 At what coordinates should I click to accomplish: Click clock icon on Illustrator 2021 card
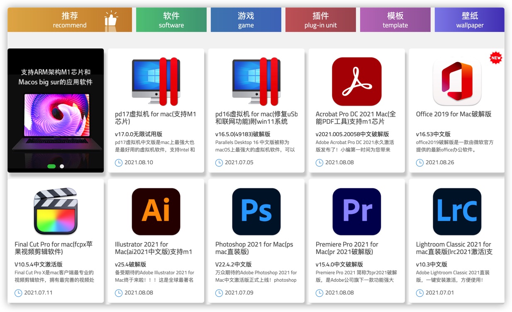[x=119, y=293]
